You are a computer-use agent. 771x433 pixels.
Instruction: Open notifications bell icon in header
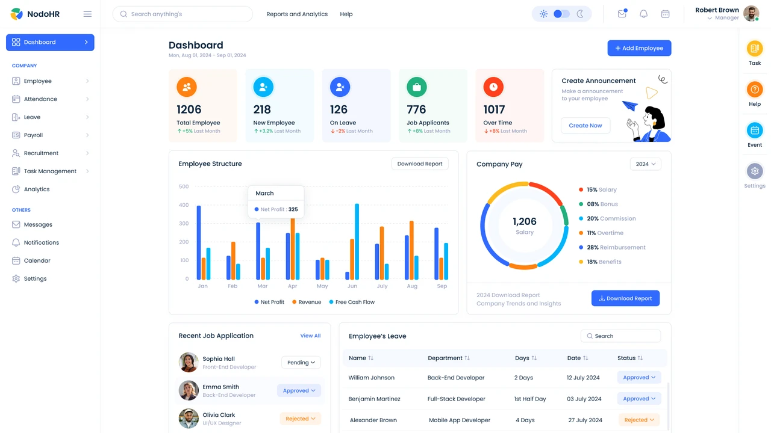(643, 14)
